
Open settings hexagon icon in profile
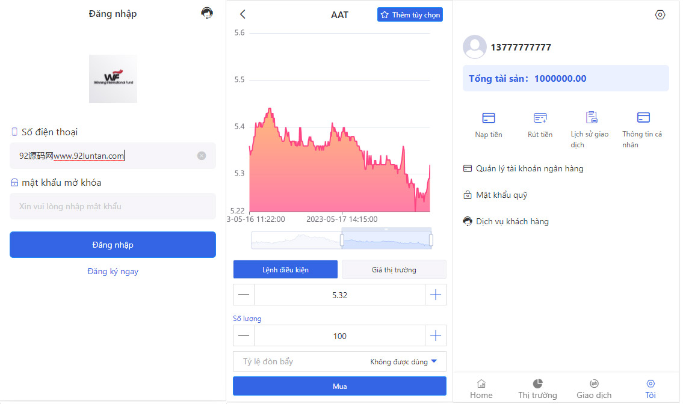[660, 15]
